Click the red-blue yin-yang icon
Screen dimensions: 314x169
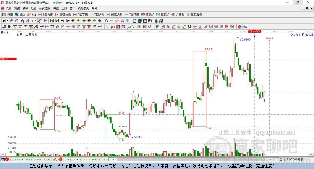[240, 27]
